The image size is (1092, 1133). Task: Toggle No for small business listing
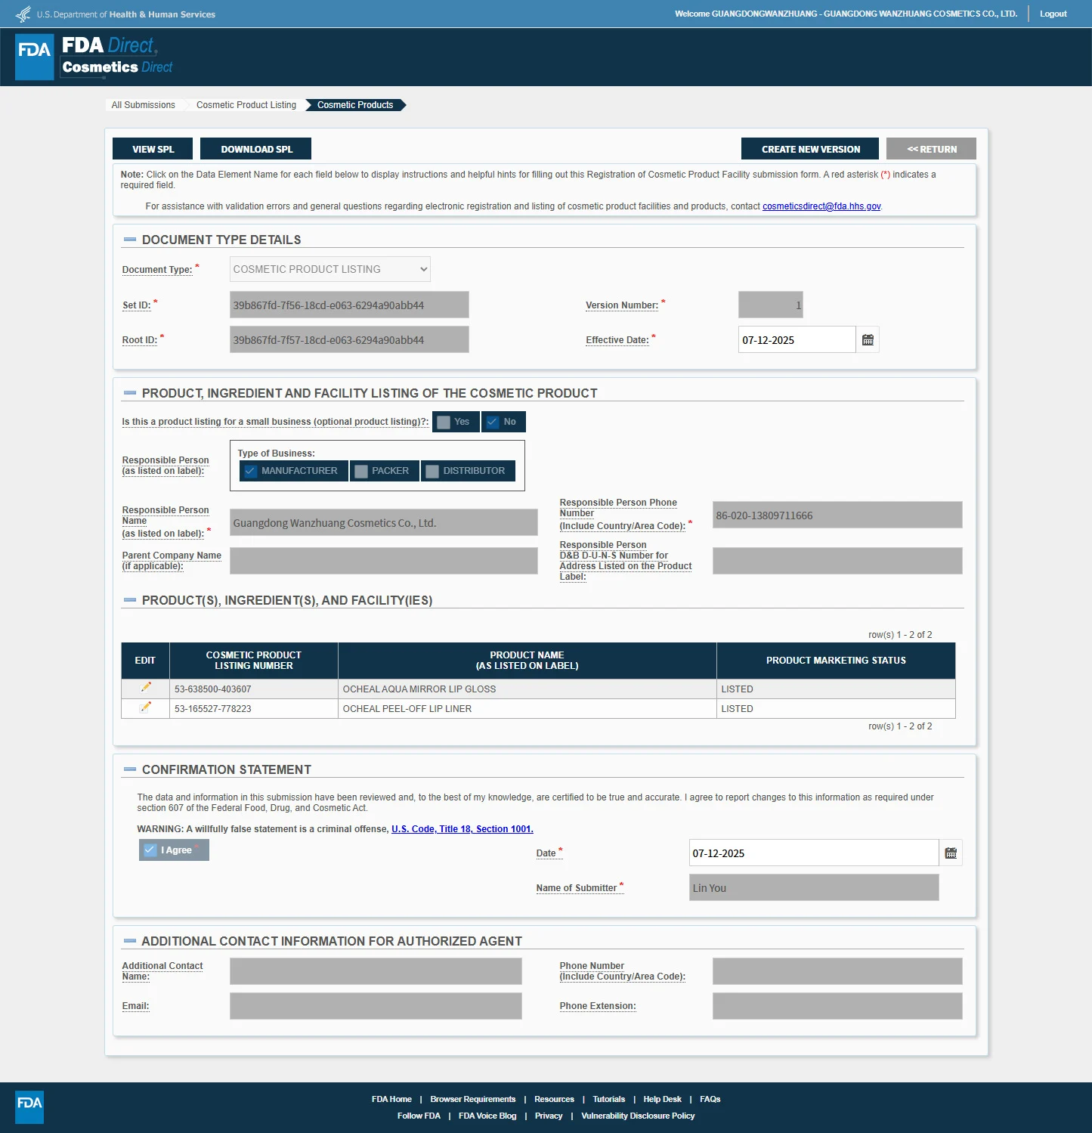pos(503,422)
